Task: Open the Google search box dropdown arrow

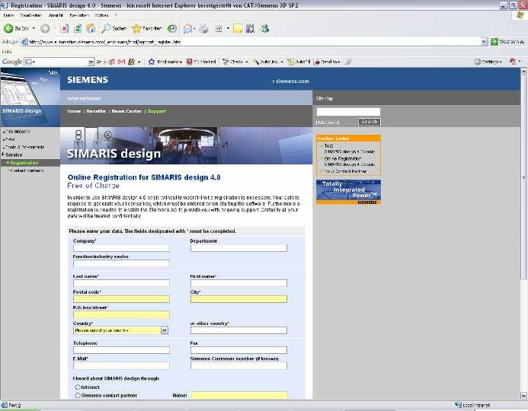Action: coord(91,62)
